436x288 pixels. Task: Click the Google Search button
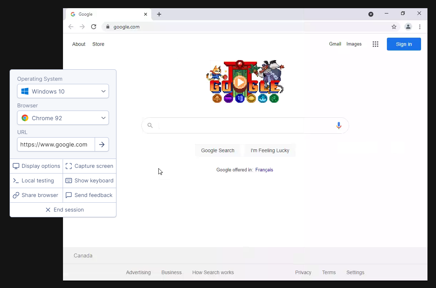[218, 150]
